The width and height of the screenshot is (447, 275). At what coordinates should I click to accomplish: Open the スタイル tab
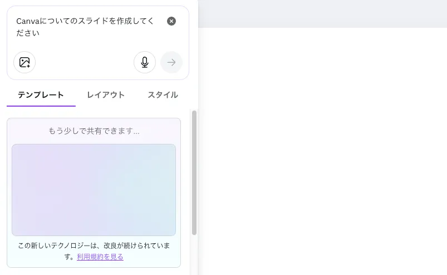coord(163,95)
